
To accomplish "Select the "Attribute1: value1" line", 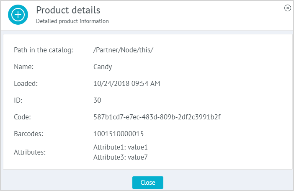I will click(x=121, y=147).
